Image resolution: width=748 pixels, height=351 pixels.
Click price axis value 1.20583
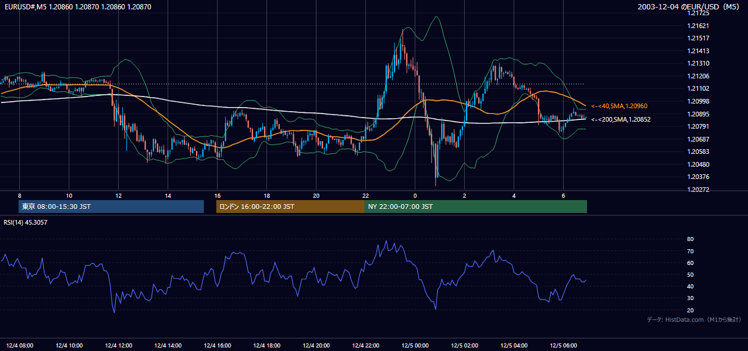click(699, 152)
